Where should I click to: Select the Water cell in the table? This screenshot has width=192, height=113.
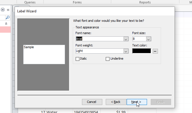[x=59, y=111]
